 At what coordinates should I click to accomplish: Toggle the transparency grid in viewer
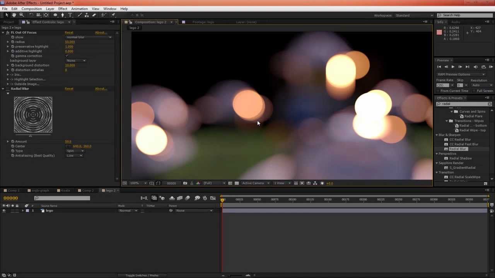237,183
